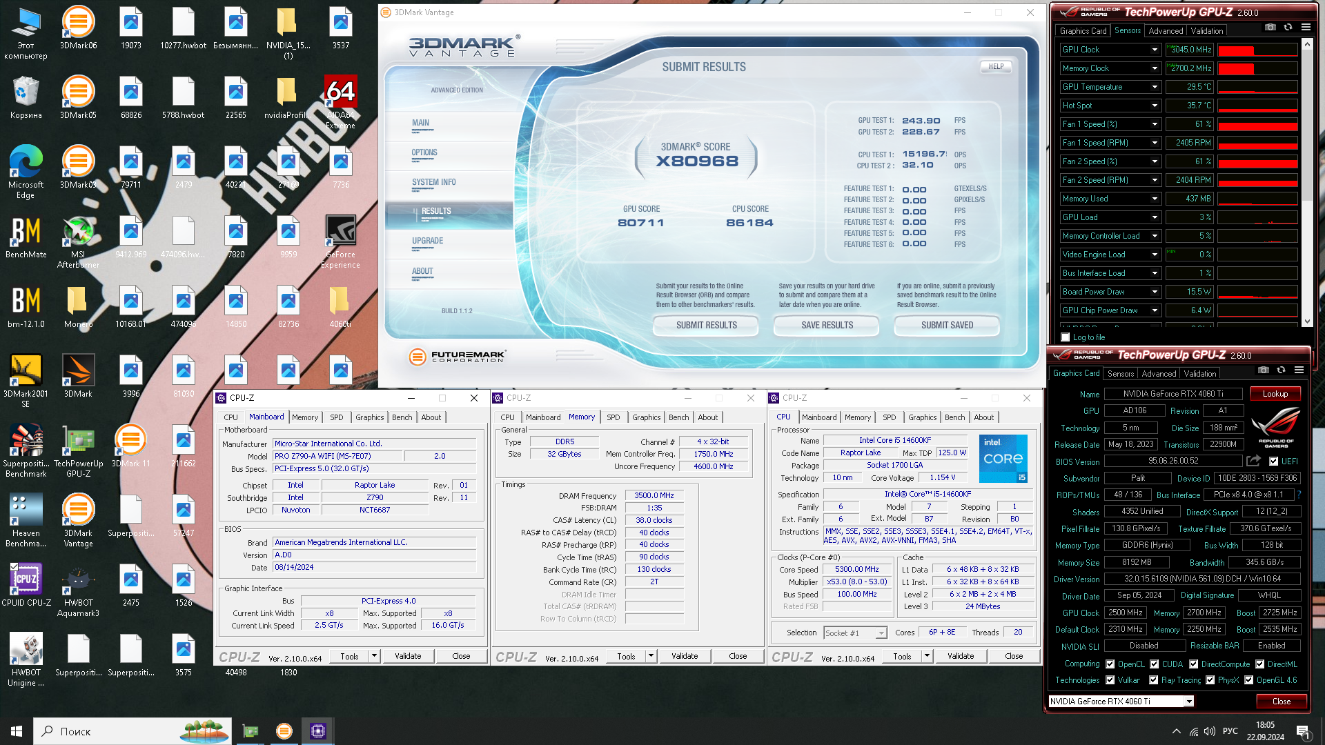Click Fan 1 Speed (%) sensor graph
Viewport: 1325px width, 745px height.
1257,124
